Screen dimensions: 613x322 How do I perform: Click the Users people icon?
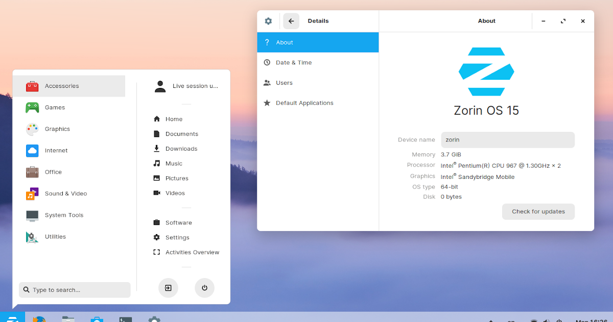click(x=267, y=83)
